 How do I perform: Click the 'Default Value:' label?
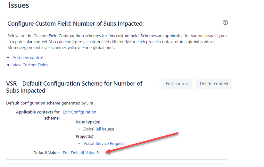click(46, 153)
